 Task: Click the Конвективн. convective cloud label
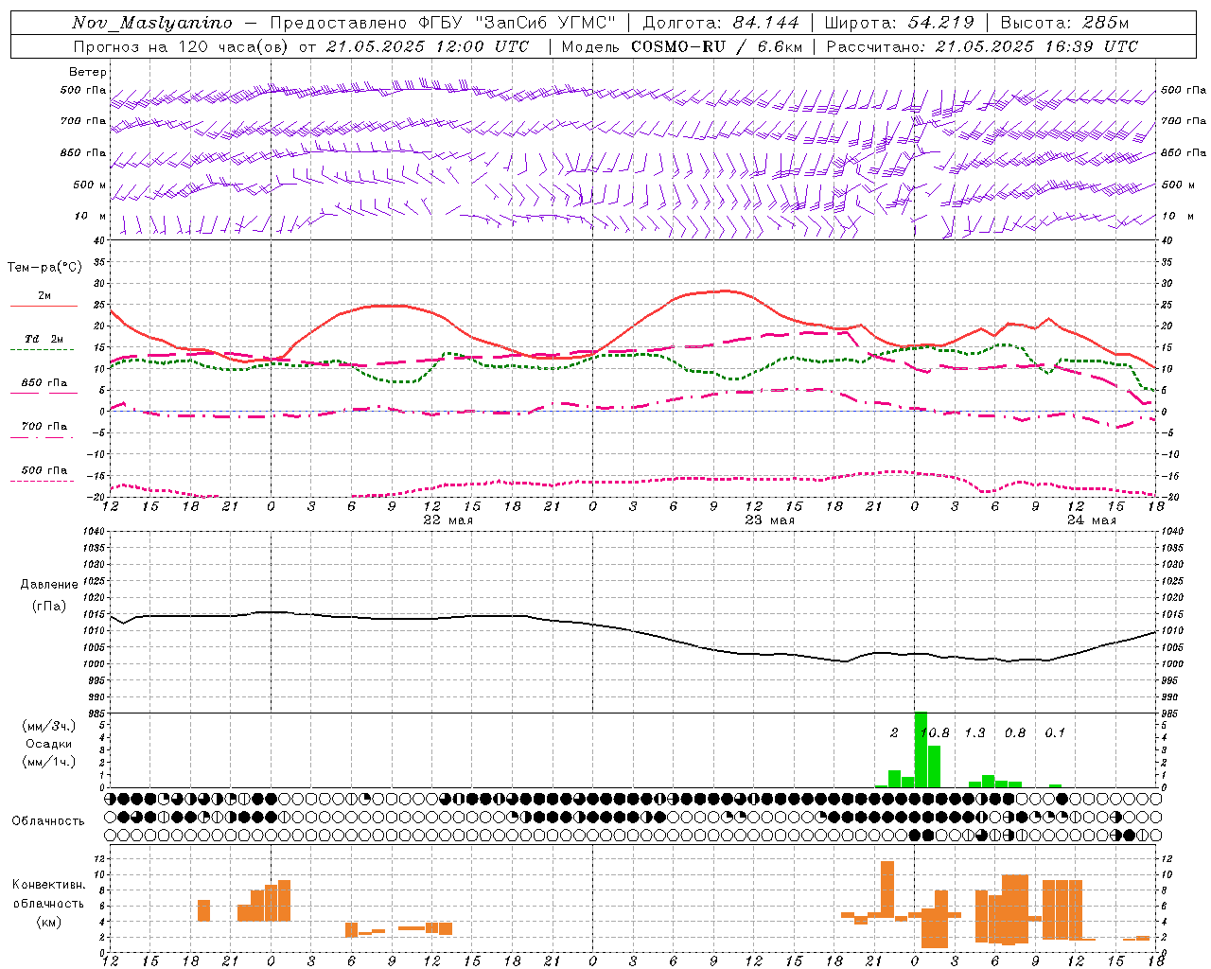click(x=49, y=885)
